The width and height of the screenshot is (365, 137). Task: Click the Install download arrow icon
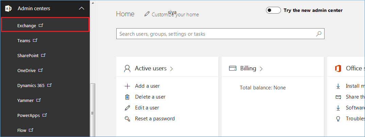point(338,86)
